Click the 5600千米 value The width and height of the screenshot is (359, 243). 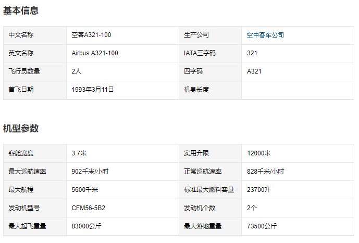[x=85, y=190]
